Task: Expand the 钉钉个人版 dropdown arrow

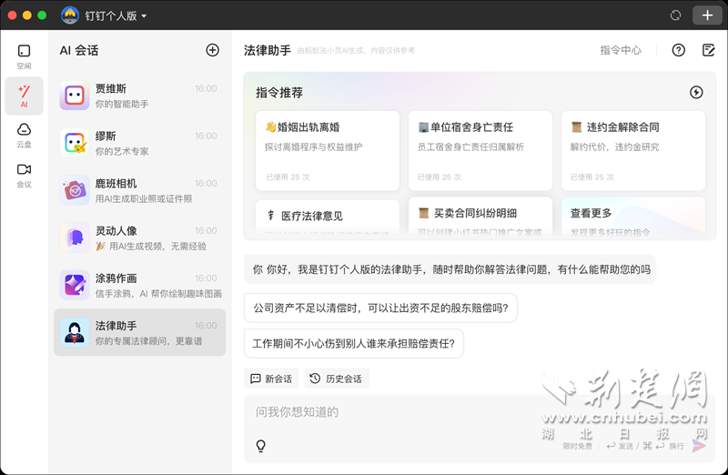Action: 144,15
